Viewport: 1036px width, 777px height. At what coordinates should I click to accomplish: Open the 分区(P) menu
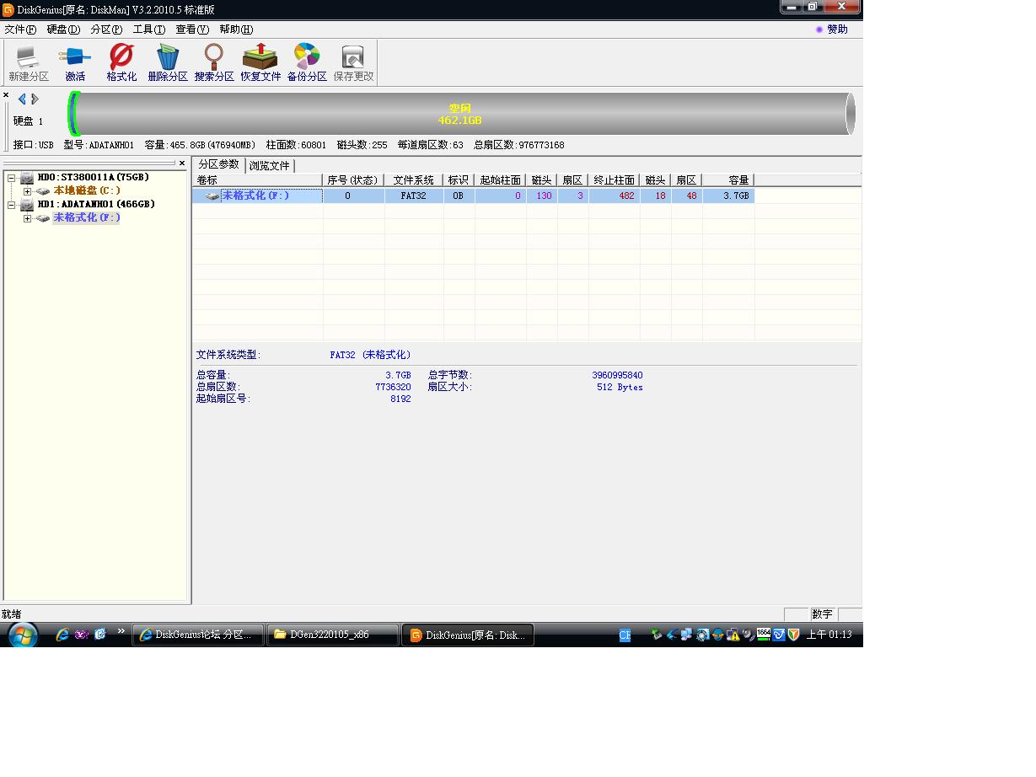click(x=106, y=29)
